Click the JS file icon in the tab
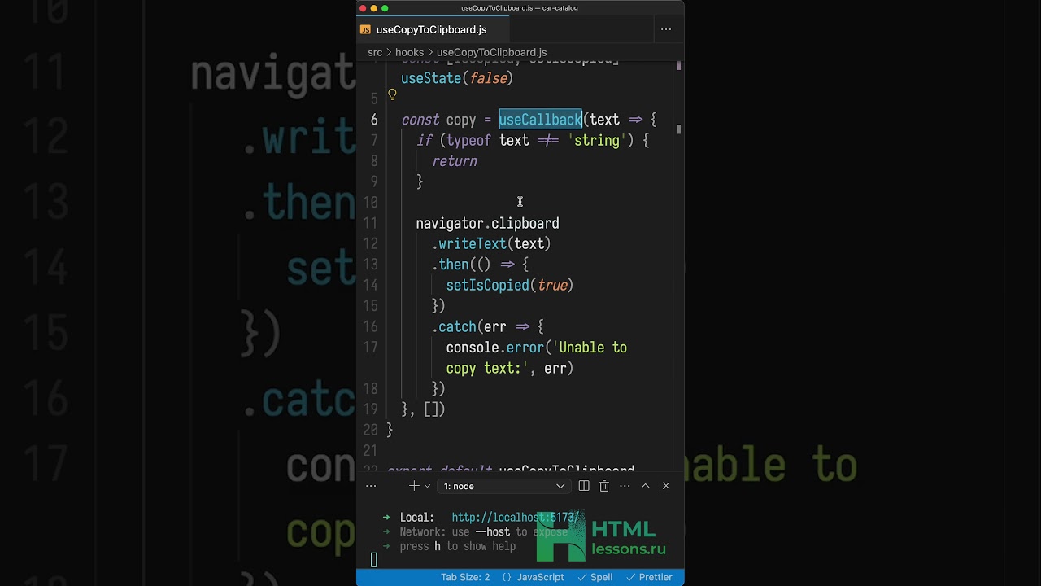This screenshot has height=586, width=1041. [x=366, y=29]
